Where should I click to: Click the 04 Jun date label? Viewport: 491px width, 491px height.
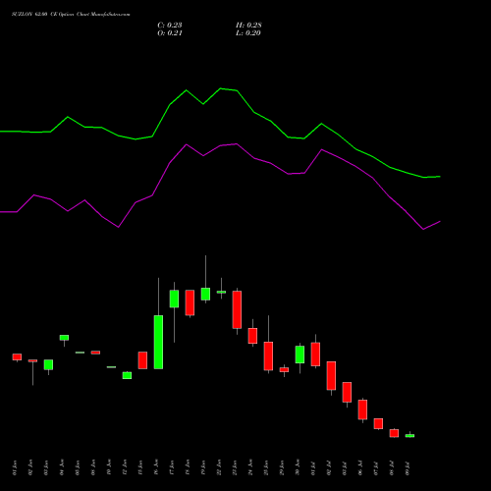[x=62, y=467]
